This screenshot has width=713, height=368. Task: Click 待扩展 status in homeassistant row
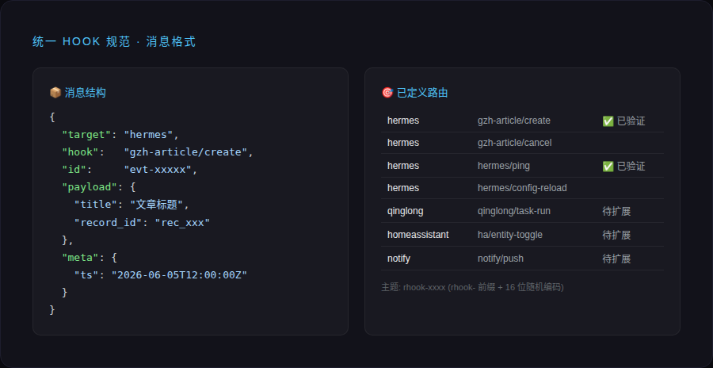616,235
